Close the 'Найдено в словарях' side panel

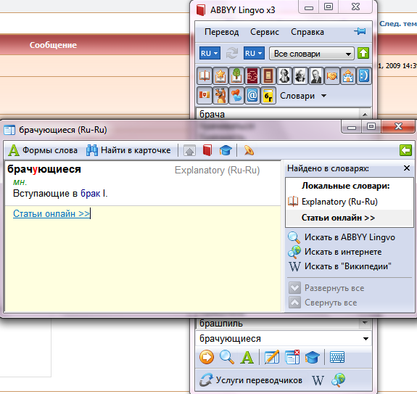point(407,168)
